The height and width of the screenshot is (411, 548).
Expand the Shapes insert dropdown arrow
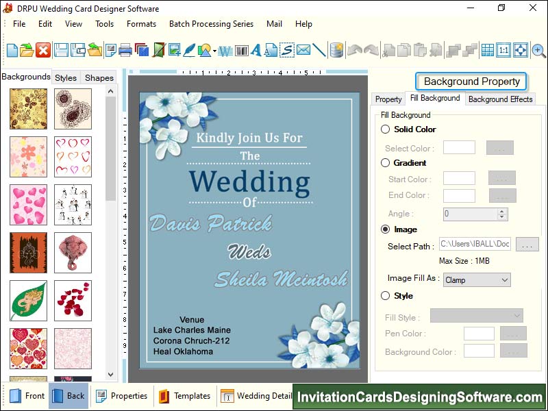214,51
